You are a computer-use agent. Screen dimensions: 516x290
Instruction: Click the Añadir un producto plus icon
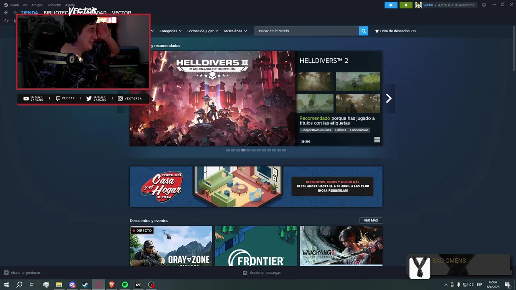tap(6, 273)
